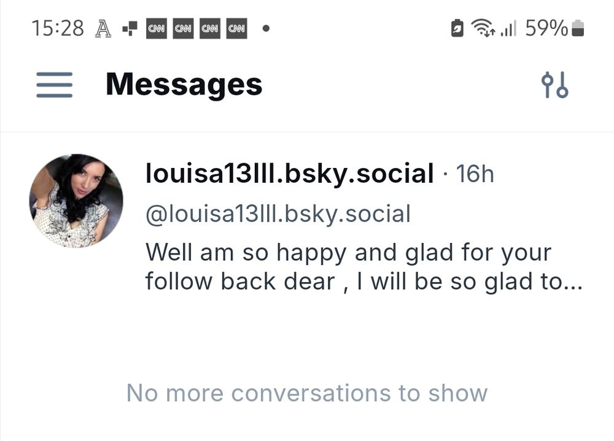Tap 'No more conversations to show' text
The width and height of the screenshot is (614, 441).
[306, 393]
